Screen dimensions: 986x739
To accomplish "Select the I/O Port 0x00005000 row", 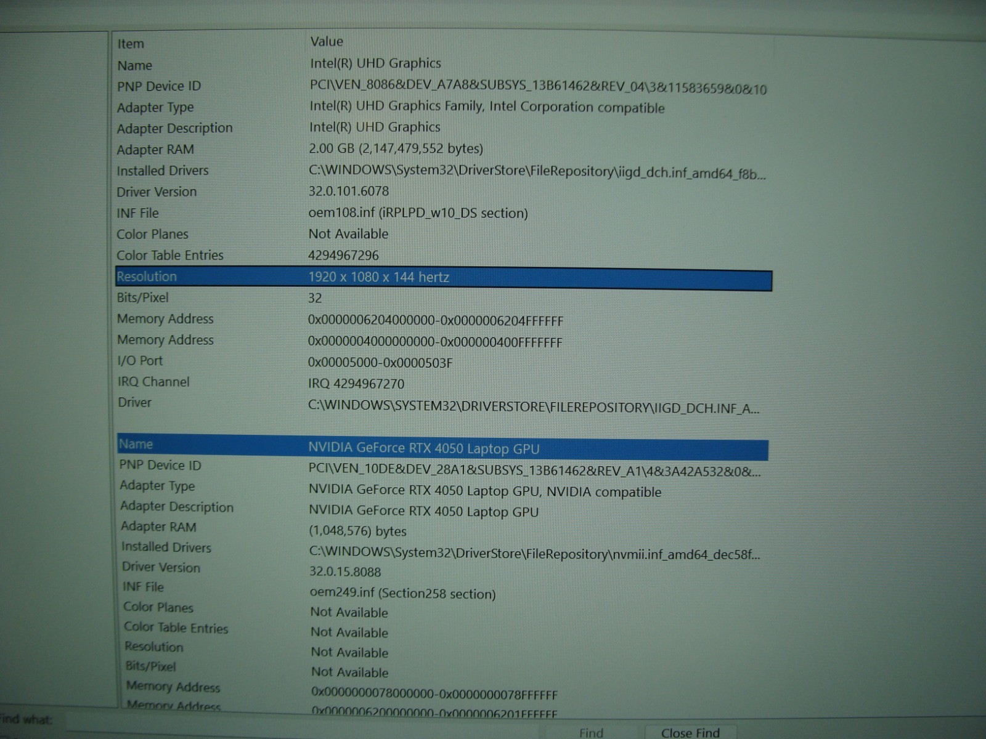I will click(x=442, y=361).
